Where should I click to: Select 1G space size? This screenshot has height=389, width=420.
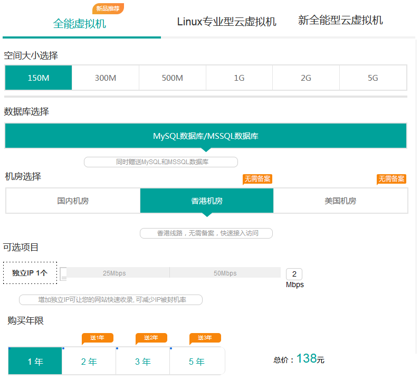point(239,78)
